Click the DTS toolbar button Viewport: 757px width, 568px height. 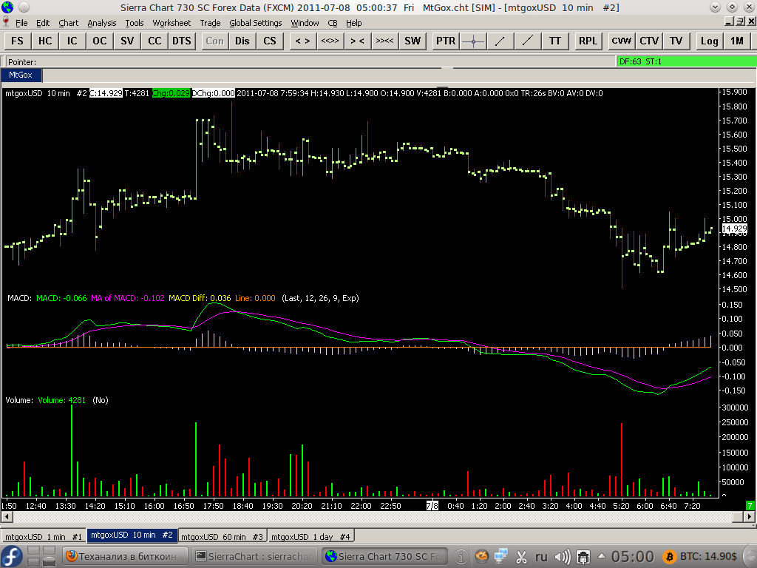click(182, 41)
